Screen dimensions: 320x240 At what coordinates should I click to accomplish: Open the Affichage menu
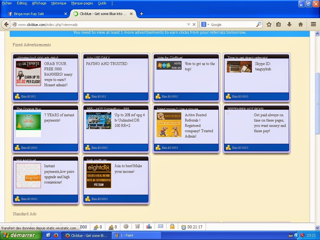(39, 3)
